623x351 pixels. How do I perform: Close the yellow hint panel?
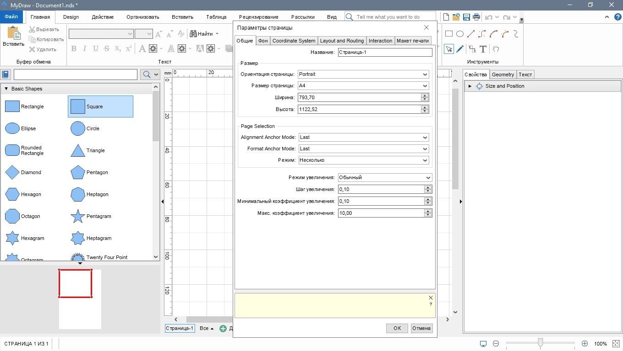[431, 298]
